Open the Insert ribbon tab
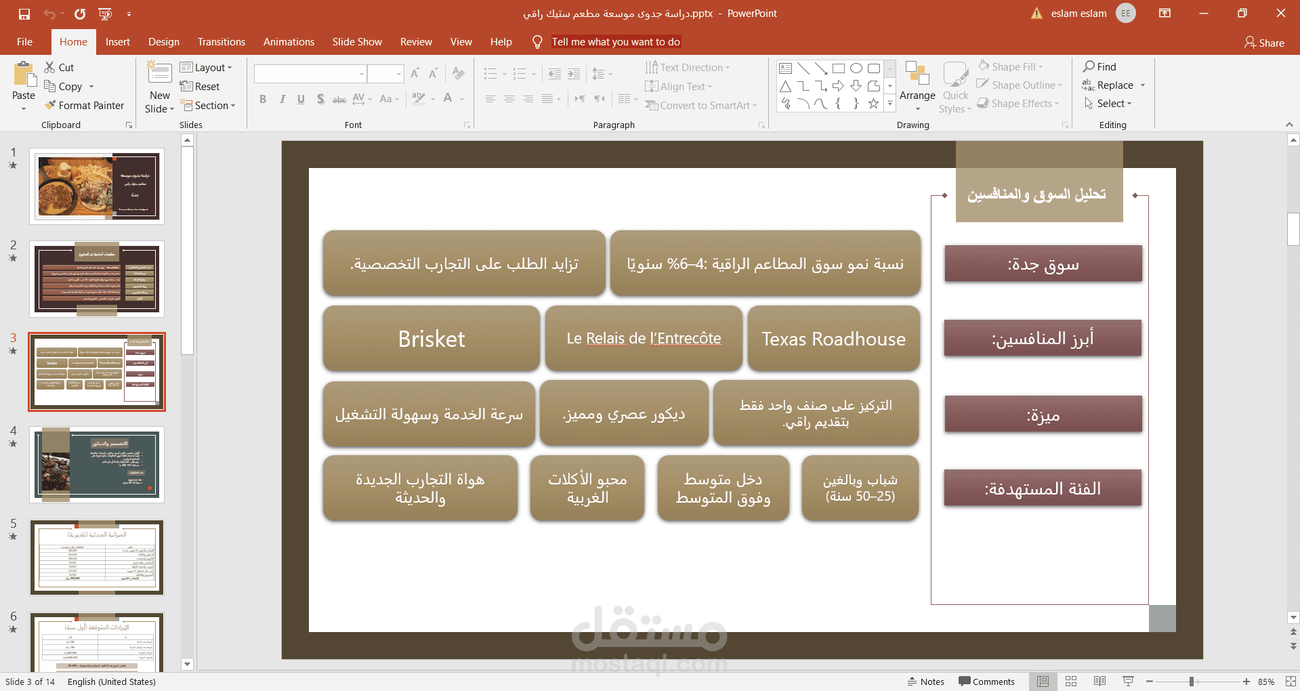This screenshot has height=691, width=1300. tap(117, 42)
